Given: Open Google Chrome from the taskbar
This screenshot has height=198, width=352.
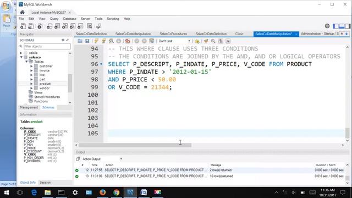Looking at the screenshot, I should pyautogui.click(x=116, y=193).
